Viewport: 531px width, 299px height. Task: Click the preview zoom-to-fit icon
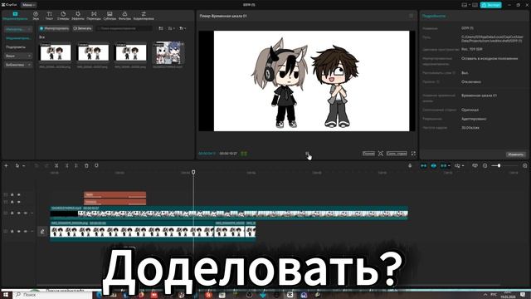[381, 154]
